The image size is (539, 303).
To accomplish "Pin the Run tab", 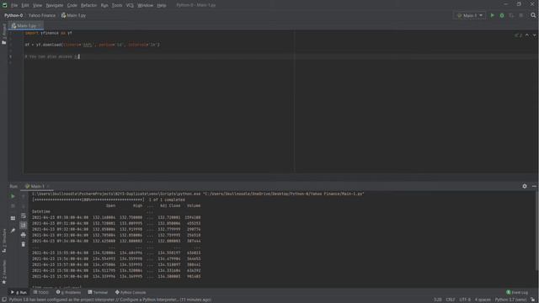I will 13,231.
